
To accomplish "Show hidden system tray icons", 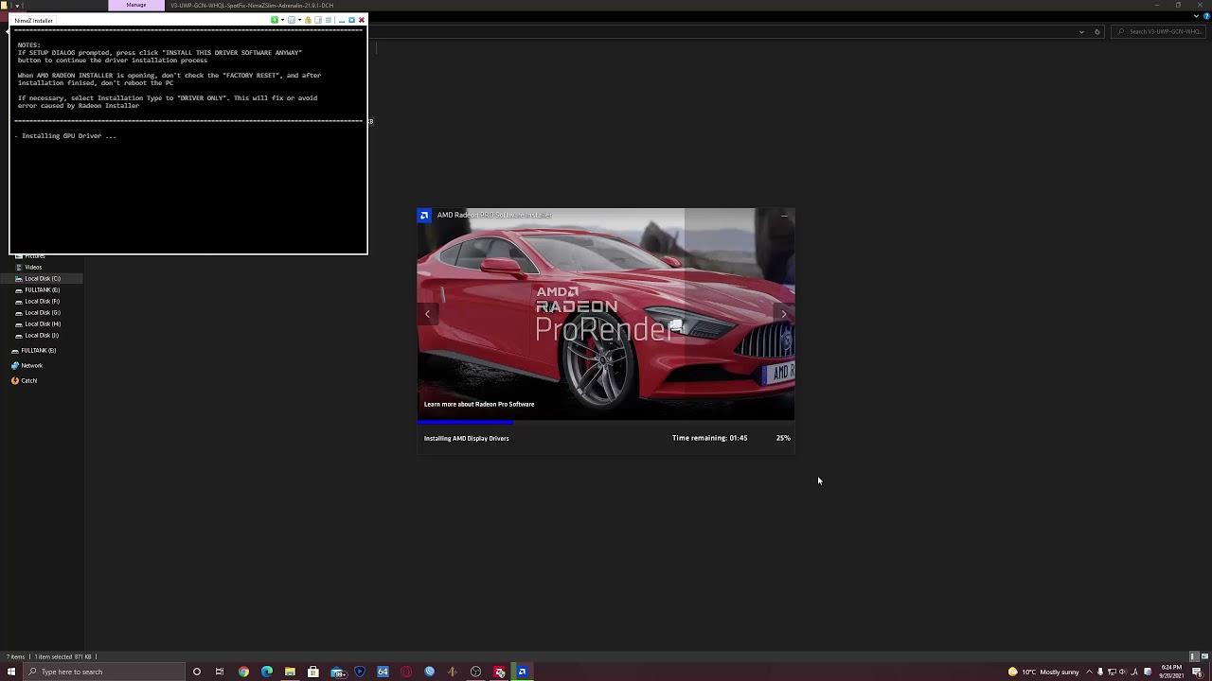I will pyautogui.click(x=1089, y=672).
